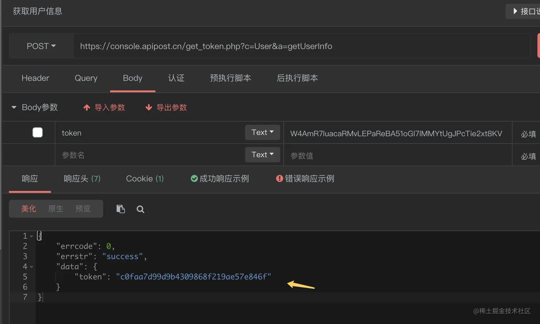Open Text type dropdown for empty parameter row
This screenshot has width=540, height=324.
click(262, 155)
